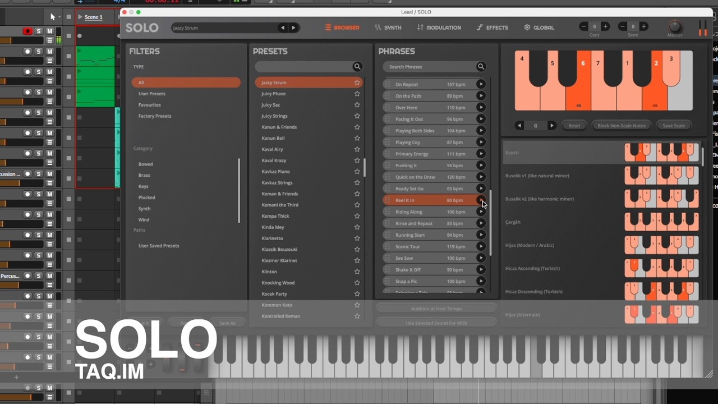718x404 pixels.
Task: Play the Over Here phrase
Action: (x=481, y=107)
